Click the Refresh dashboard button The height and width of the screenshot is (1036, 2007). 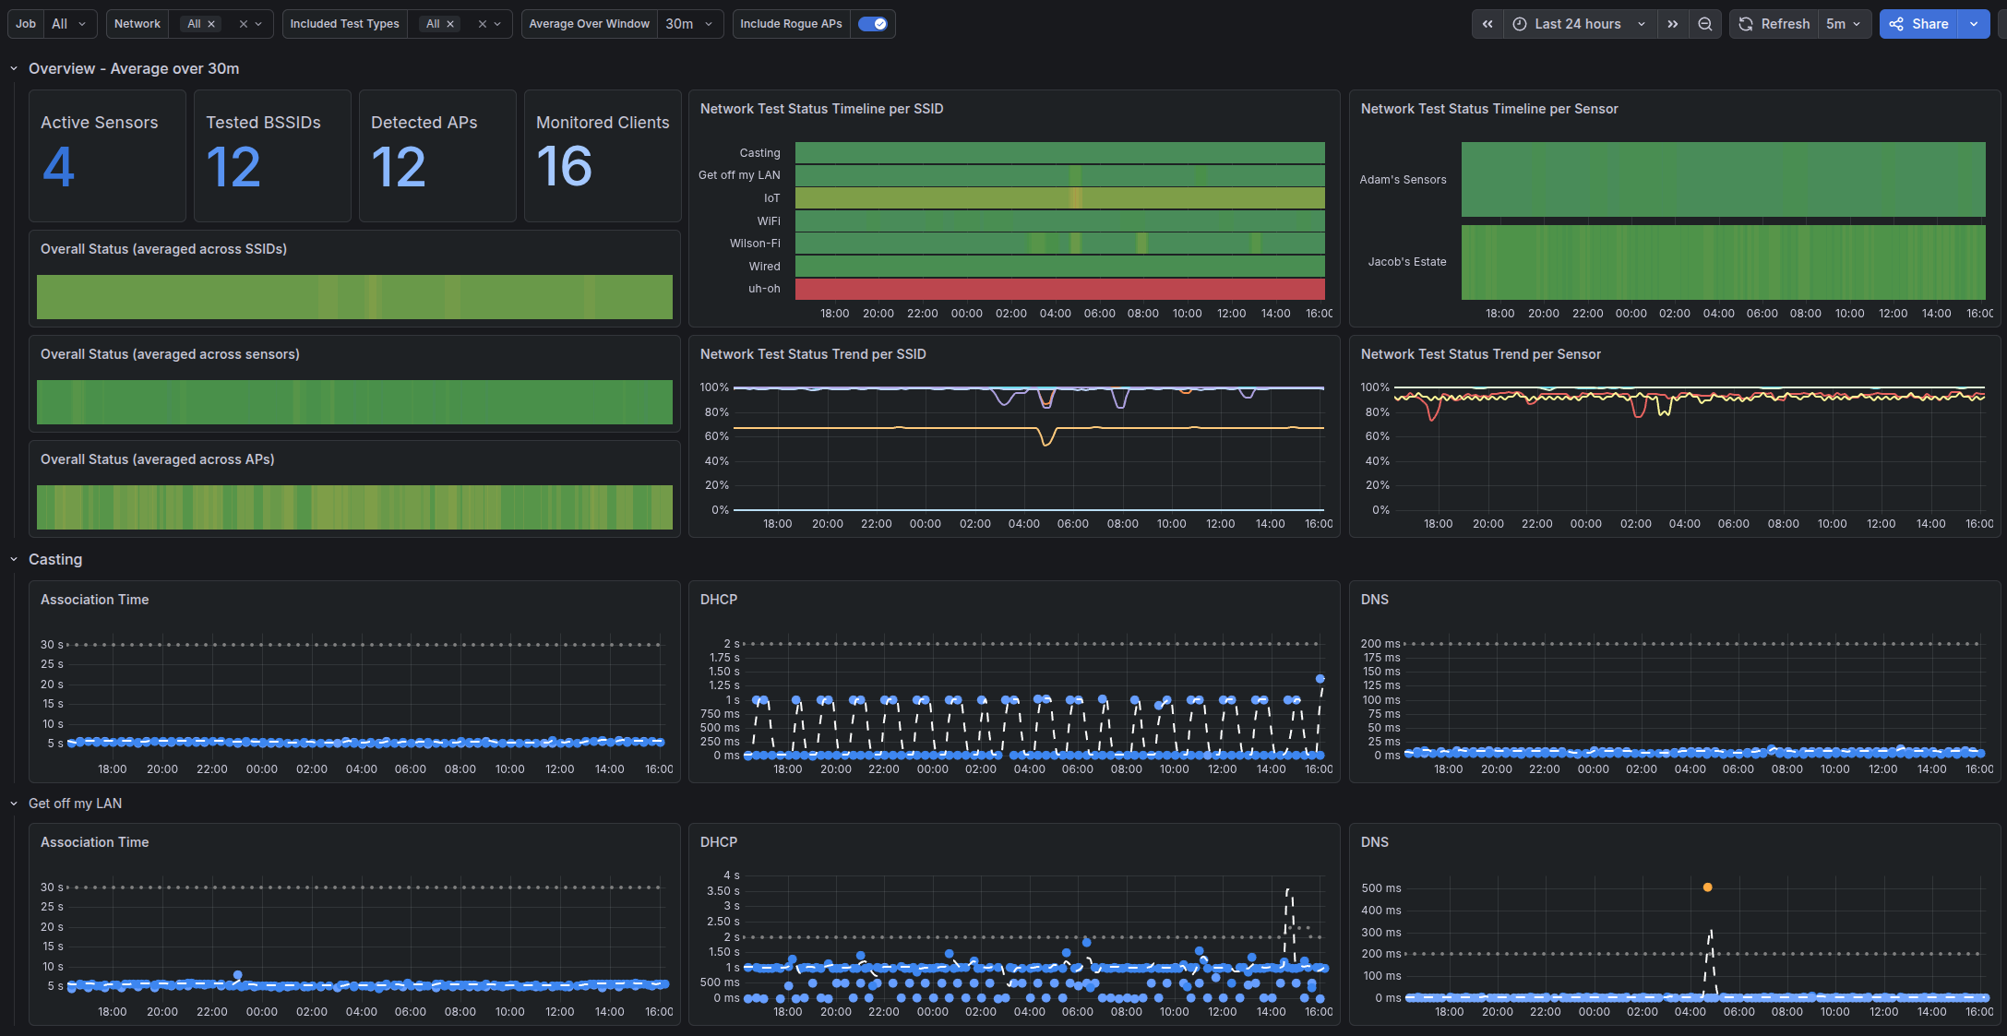click(x=1774, y=24)
